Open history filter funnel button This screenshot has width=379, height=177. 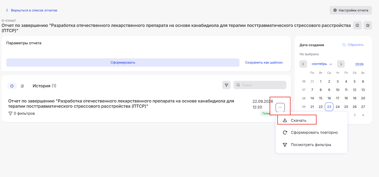pyautogui.click(x=226, y=85)
